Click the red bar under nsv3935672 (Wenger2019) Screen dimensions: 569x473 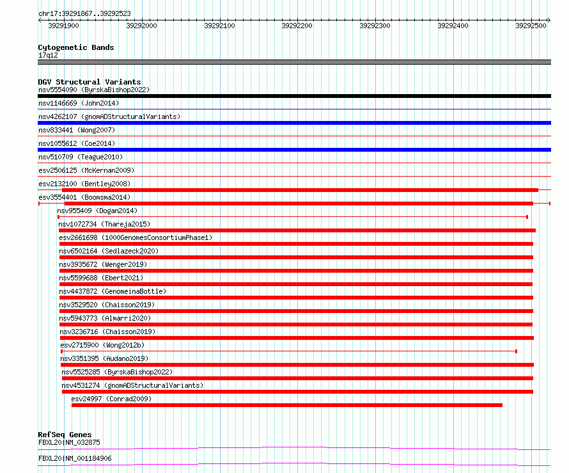[x=296, y=271]
